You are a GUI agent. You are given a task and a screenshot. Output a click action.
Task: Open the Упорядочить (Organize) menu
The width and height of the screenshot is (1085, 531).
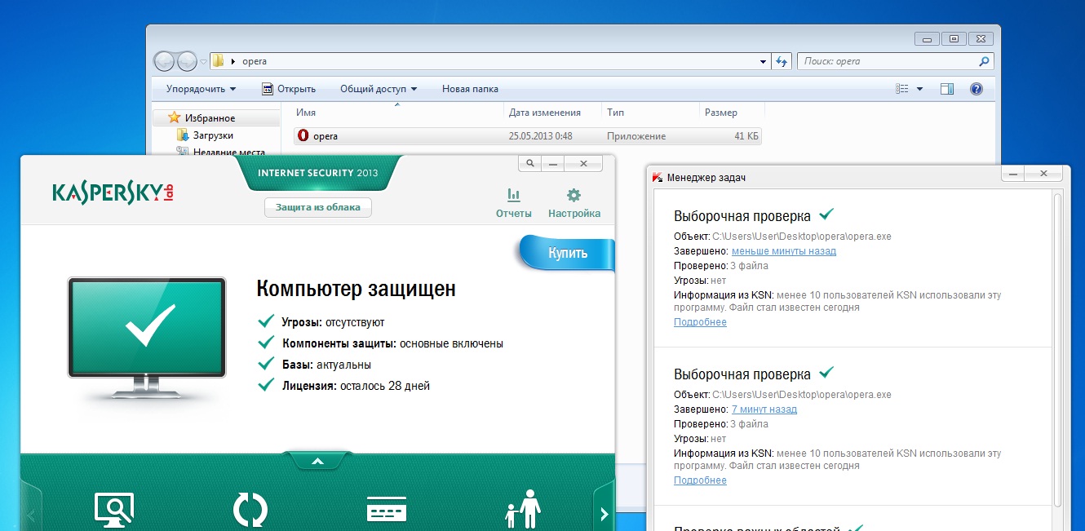(x=201, y=89)
